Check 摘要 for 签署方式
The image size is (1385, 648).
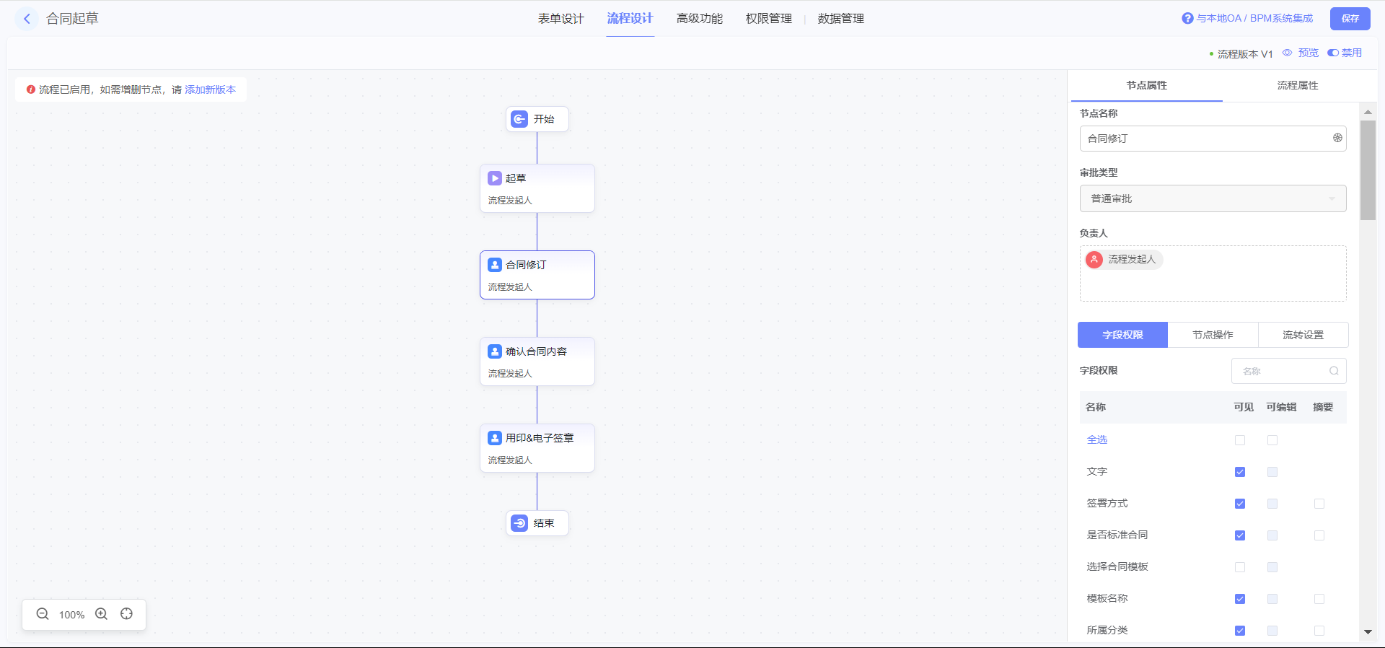point(1319,504)
